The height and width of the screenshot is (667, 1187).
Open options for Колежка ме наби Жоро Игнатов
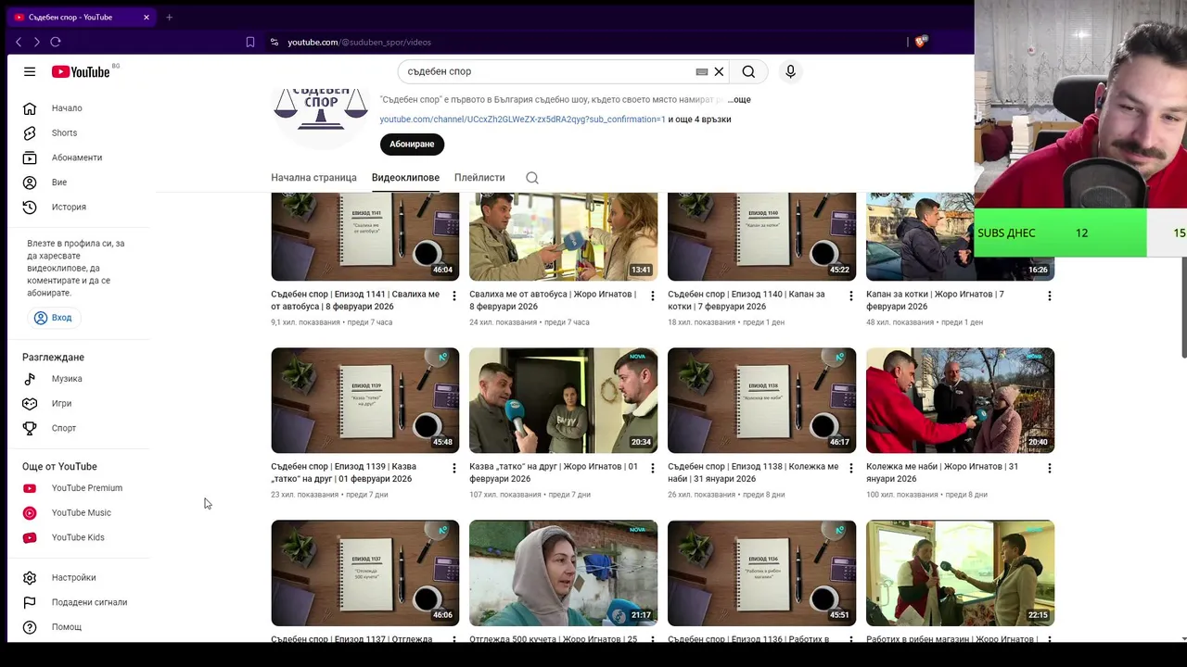tap(1049, 468)
